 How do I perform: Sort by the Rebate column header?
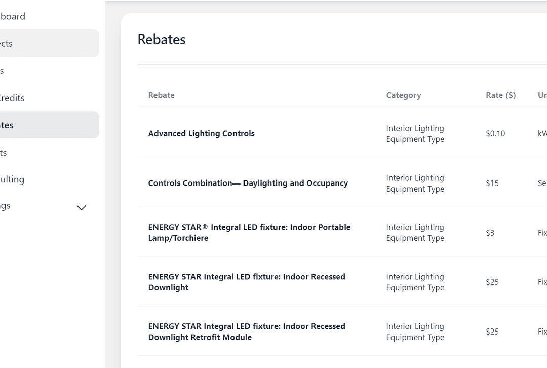tap(161, 95)
